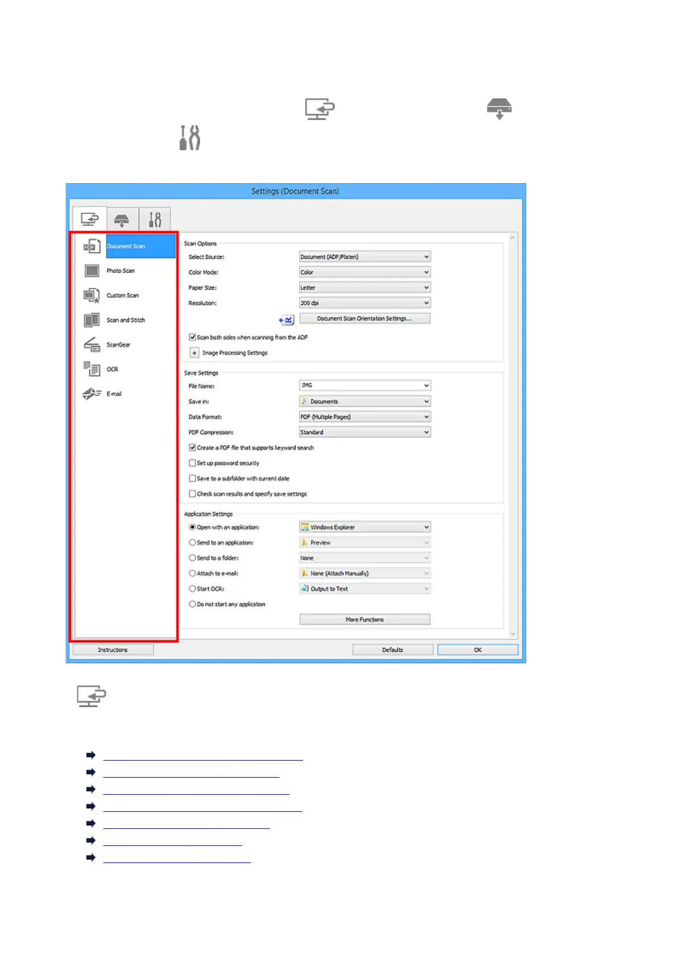Select the OCR icon

(x=92, y=369)
